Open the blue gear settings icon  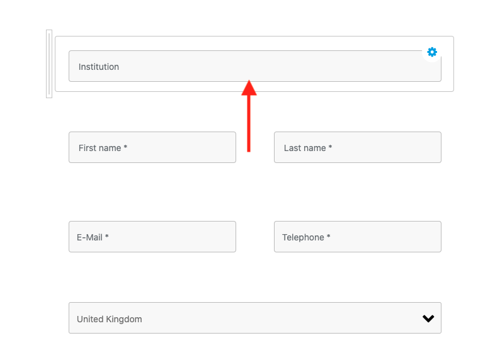[x=431, y=52]
